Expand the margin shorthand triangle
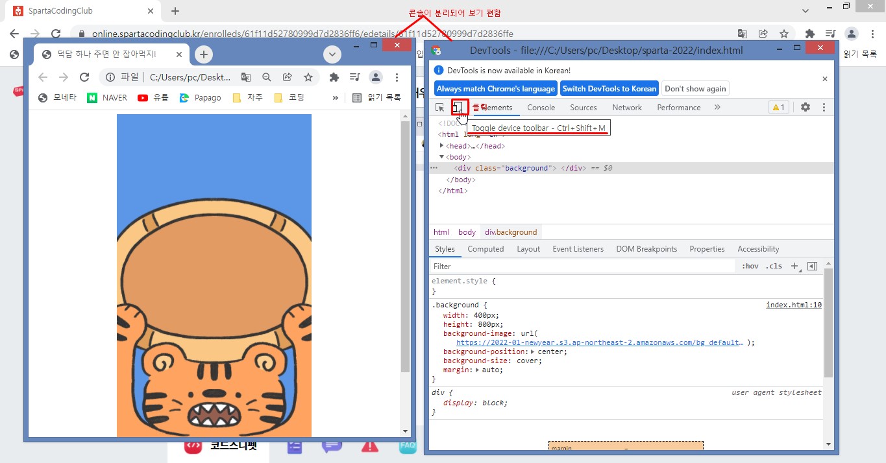This screenshot has width=886, height=463. pos(478,370)
